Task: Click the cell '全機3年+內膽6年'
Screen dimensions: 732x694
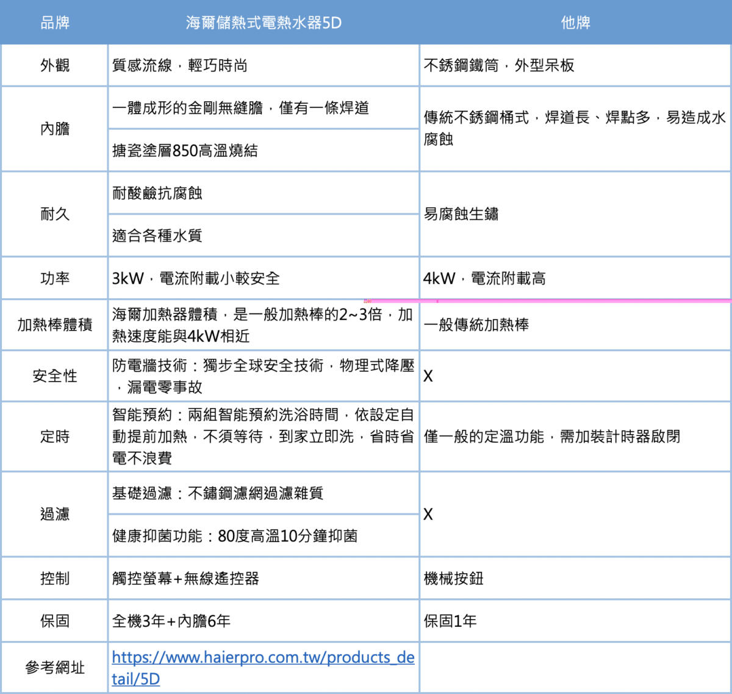Action: tap(264, 621)
